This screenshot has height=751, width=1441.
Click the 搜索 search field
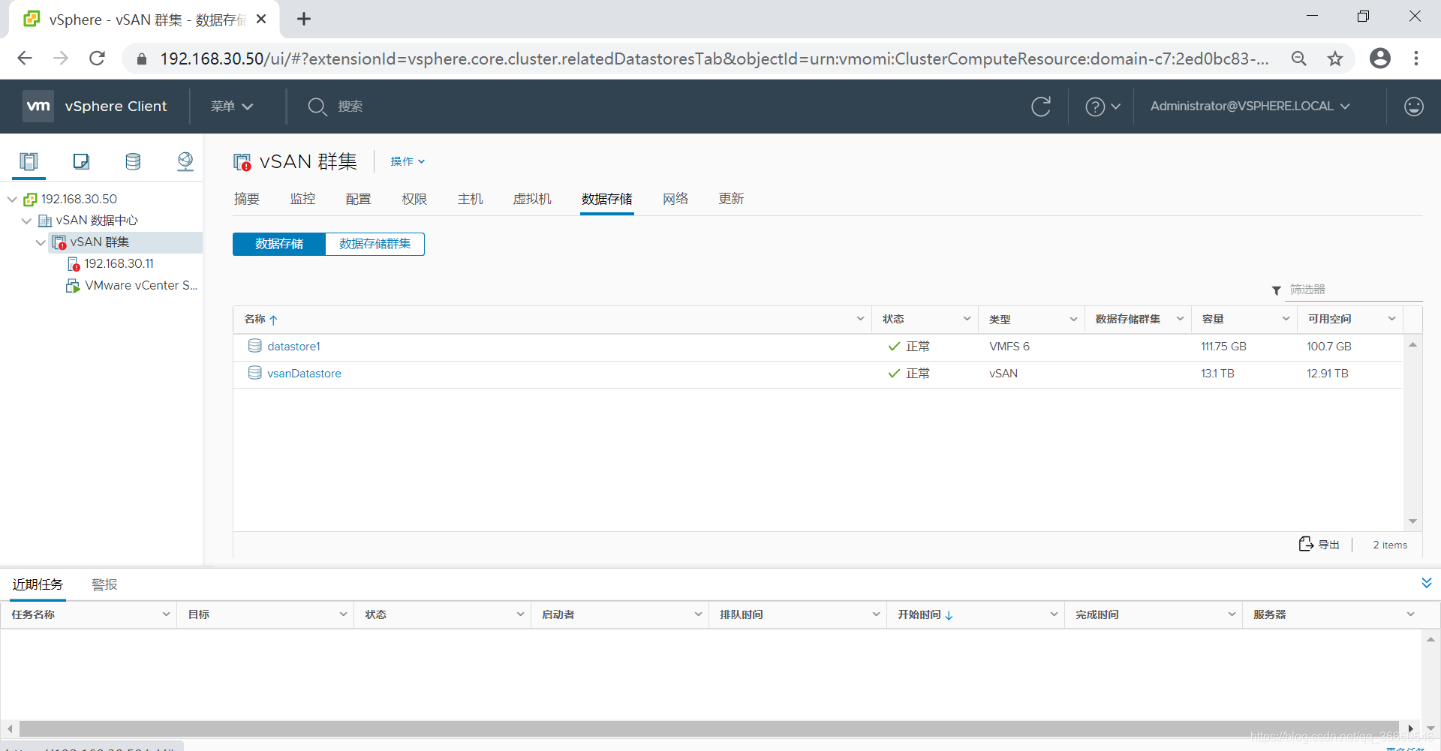coord(350,107)
